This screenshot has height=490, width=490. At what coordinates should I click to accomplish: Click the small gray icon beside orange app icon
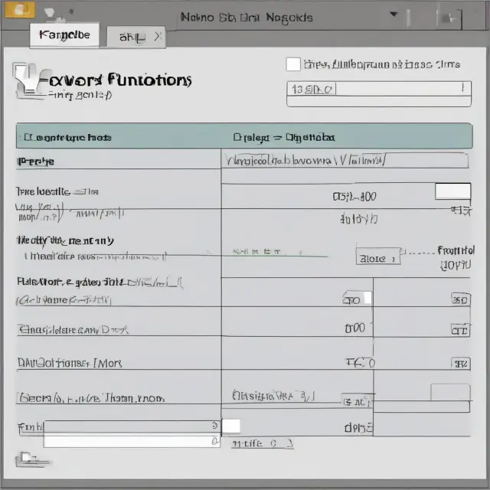[x=50, y=13]
